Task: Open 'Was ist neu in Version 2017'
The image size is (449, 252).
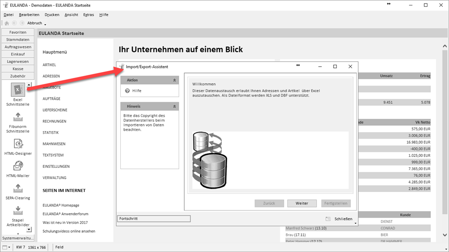Action: point(65,222)
